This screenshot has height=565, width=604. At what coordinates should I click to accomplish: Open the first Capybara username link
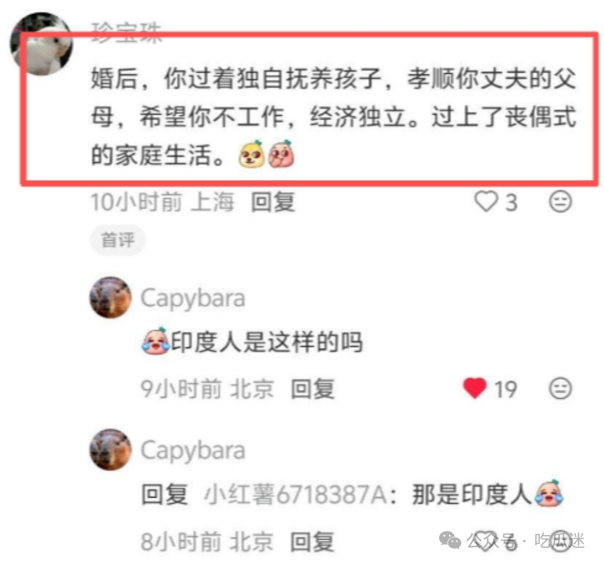click(x=193, y=298)
